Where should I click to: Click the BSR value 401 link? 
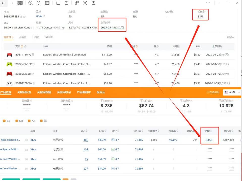pyautogui.click(x=86, y=140)
